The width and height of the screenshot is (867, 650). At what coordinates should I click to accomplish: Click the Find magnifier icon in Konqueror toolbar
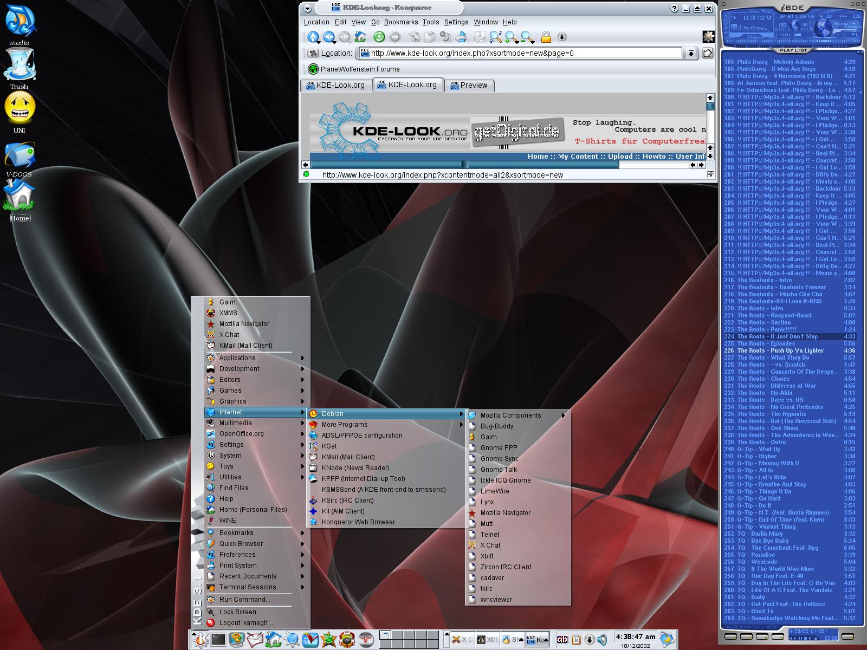coord(495,37)
